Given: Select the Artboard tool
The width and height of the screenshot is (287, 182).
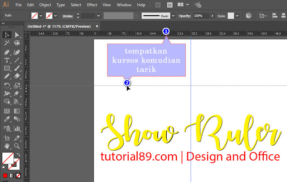Looking at the screenshot, I should click(7, 138).
